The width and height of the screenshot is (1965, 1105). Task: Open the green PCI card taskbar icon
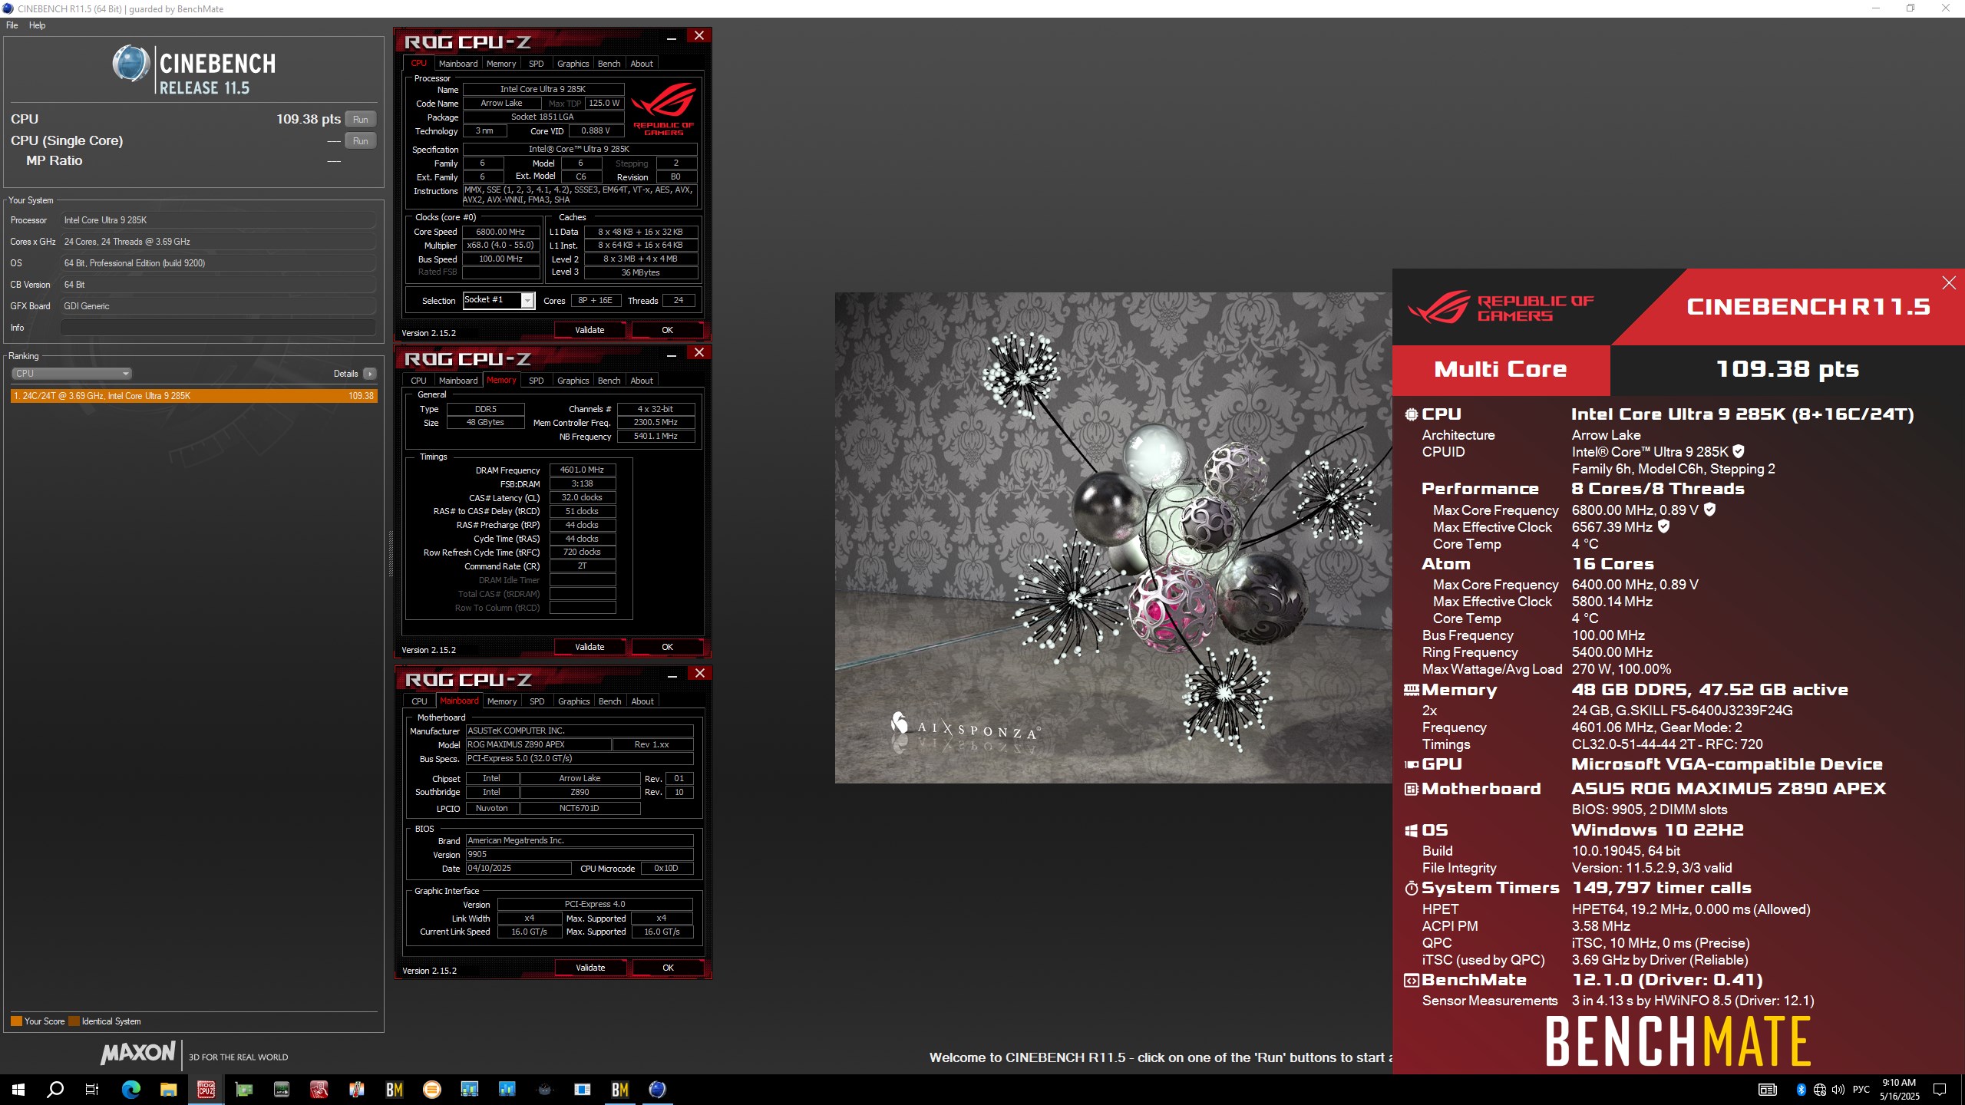(x=244, y=1089)
